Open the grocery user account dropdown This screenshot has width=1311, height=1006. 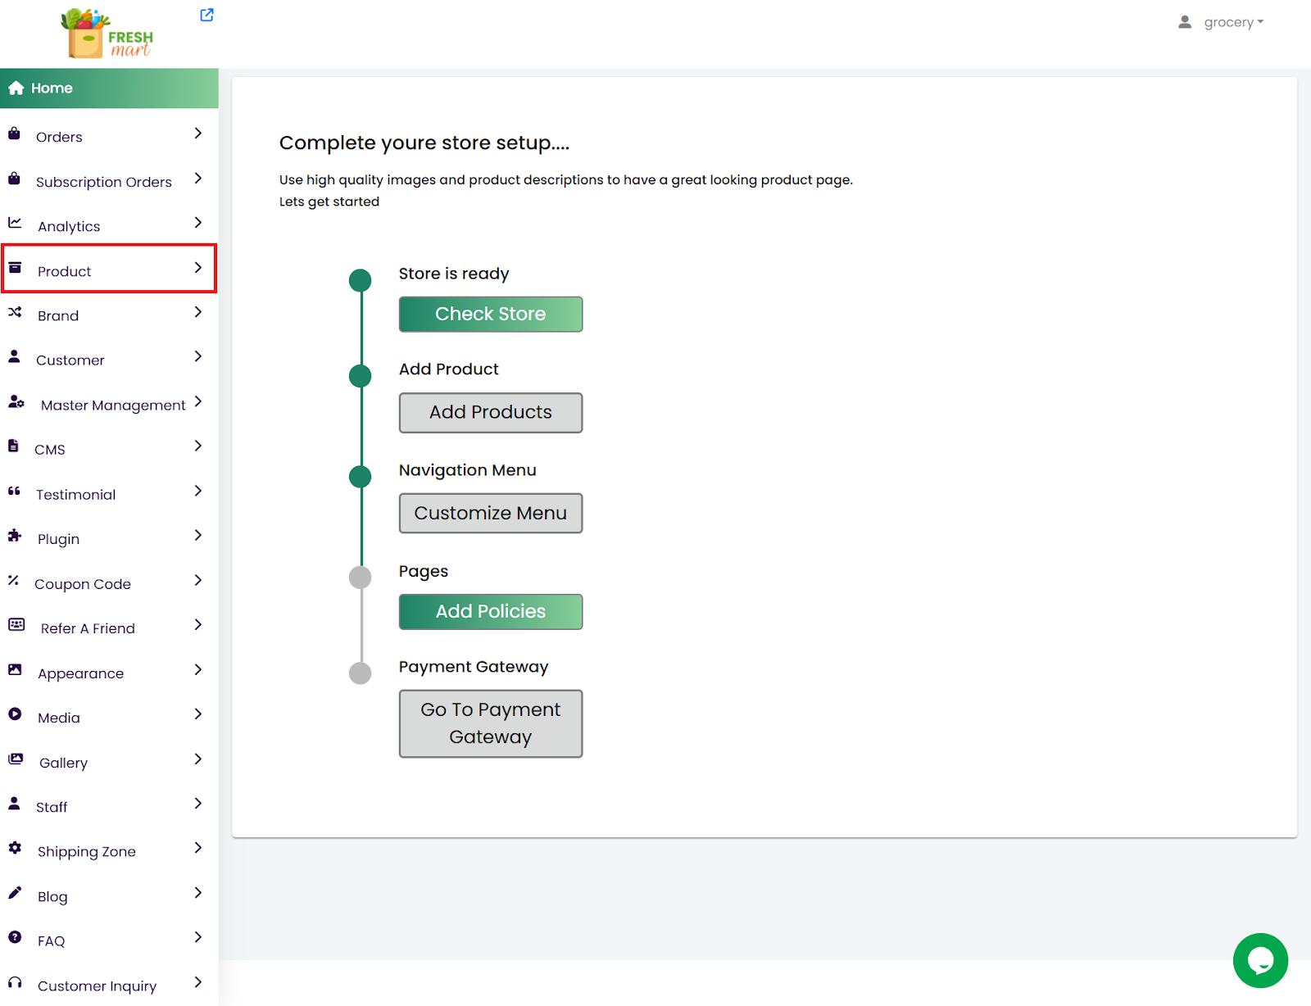[1222, 22]
